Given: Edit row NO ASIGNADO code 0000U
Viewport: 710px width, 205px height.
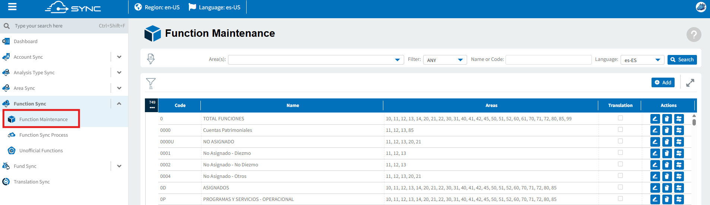Looking at the screenshot, I should click(655, 142).
